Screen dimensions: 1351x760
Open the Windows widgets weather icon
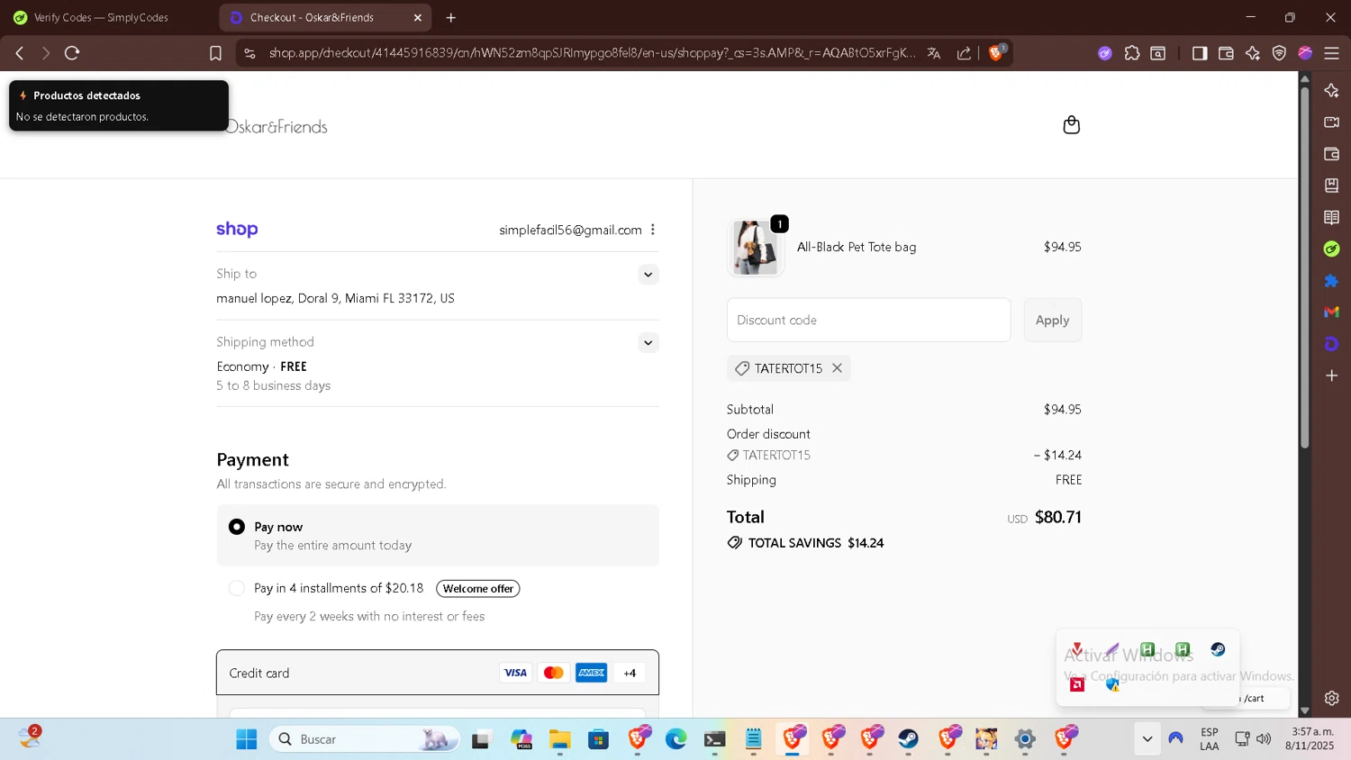30,737
